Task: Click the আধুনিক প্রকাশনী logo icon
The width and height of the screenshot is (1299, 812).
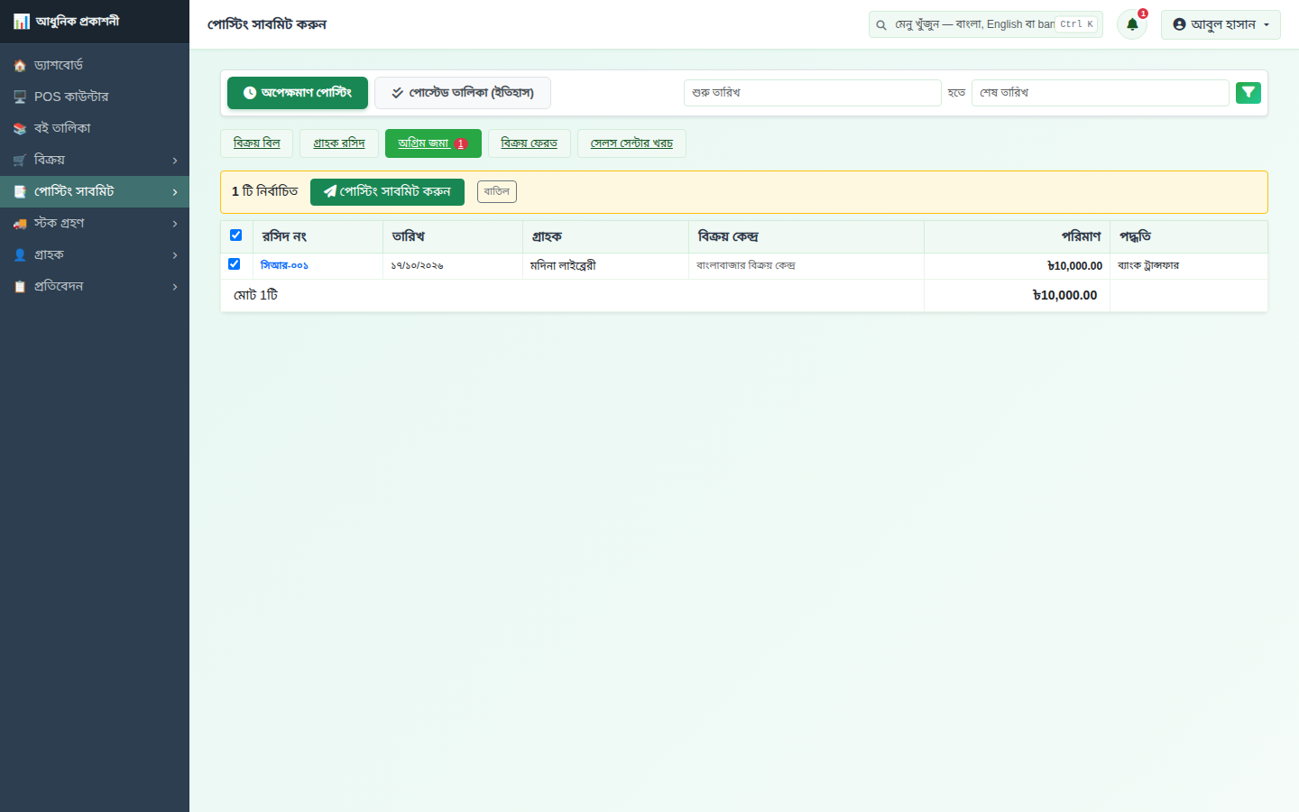Action: (x=21, y=21)
